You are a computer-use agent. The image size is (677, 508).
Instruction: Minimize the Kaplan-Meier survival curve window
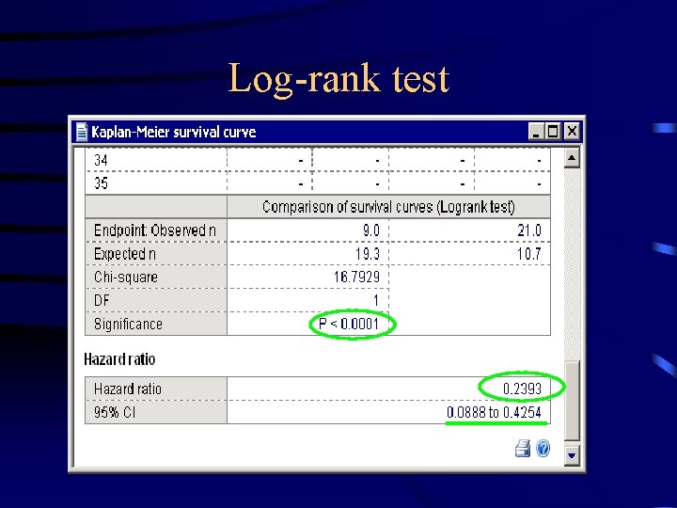tap(535, 132)
